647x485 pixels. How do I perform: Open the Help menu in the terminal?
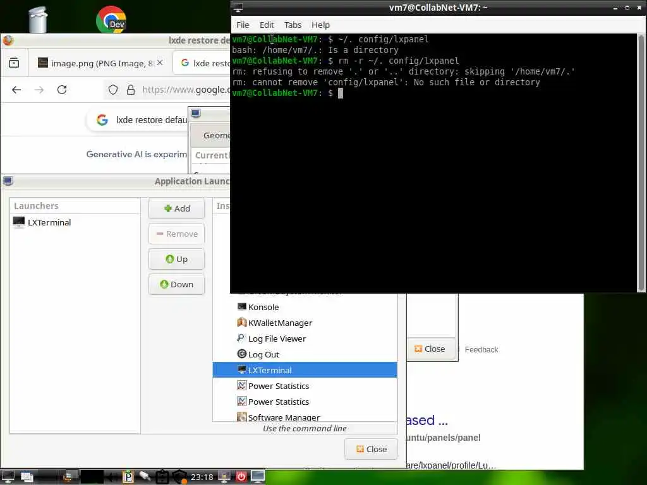320,25
